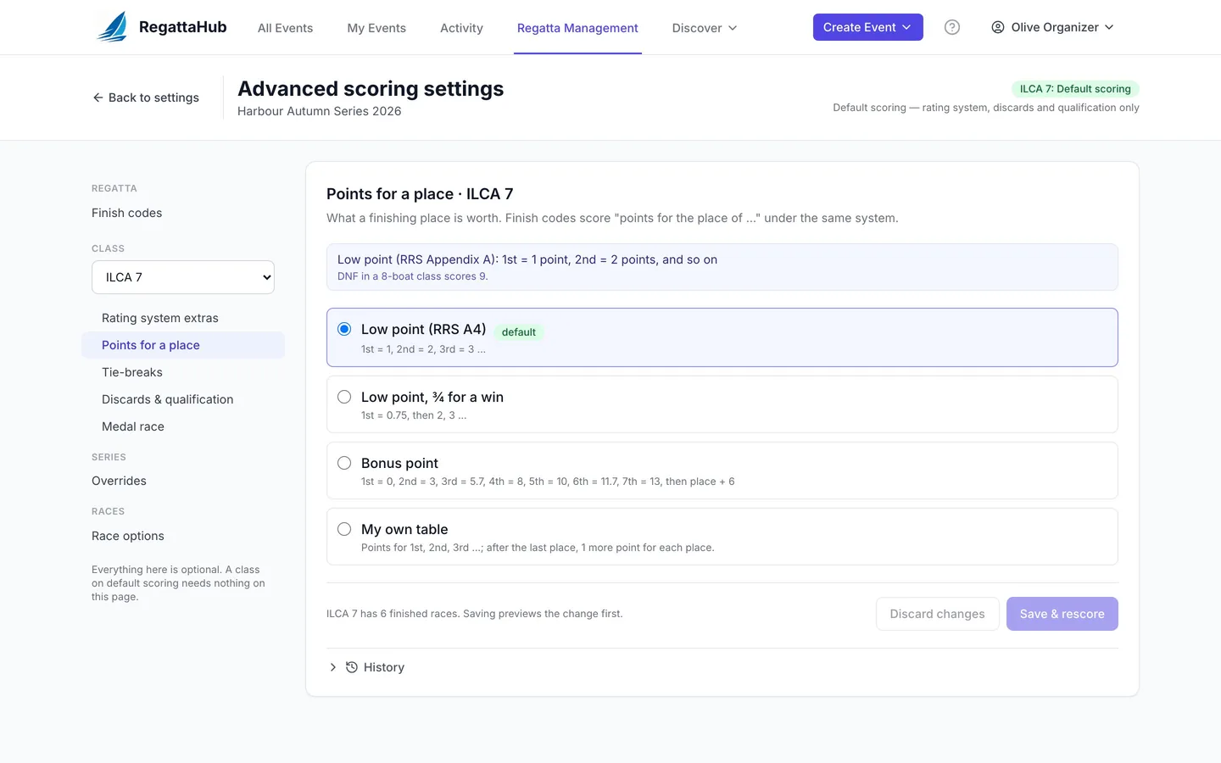This screenshot has height=763, width=1221.
Task: Open the ILCA 7 class dropdown
Action: tap(183, 277)
